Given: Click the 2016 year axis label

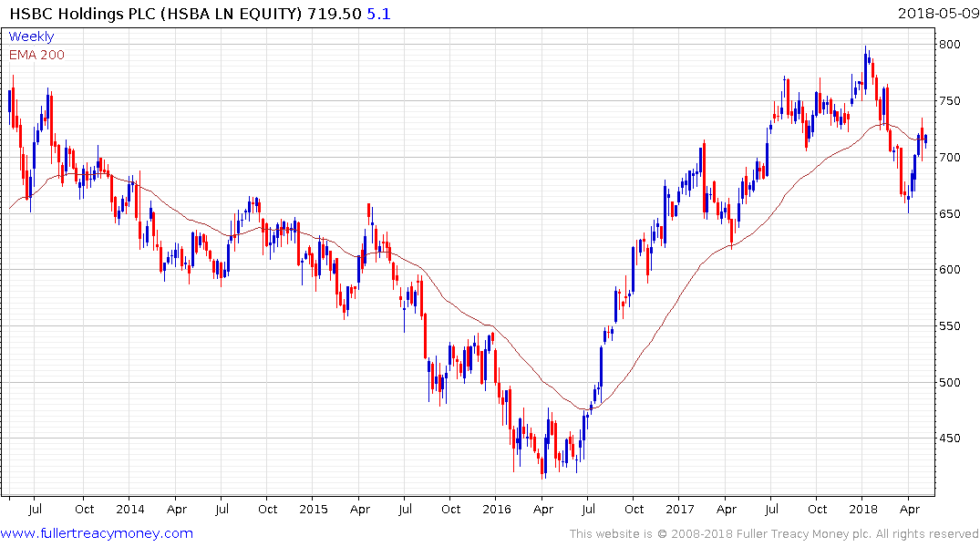Looking at the screenshot, I should click(497, 509).
